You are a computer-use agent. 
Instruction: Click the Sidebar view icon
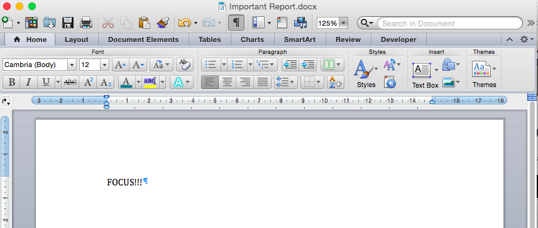pos(258,23)
